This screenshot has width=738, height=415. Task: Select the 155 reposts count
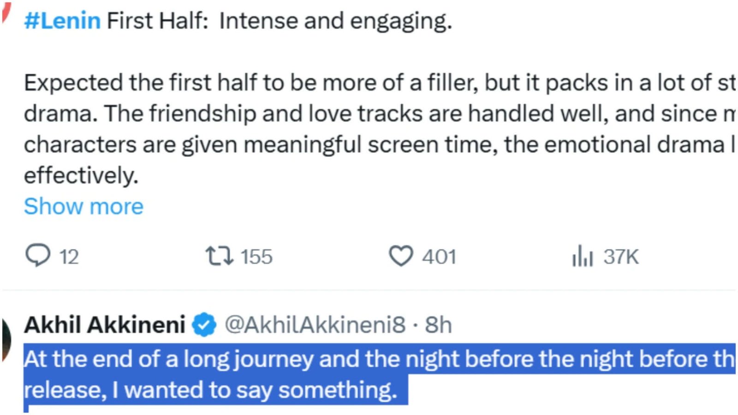click(x=257, y=257)
